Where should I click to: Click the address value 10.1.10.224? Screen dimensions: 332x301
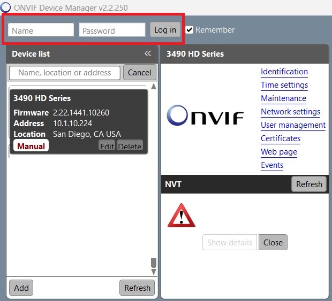(73, 124)
